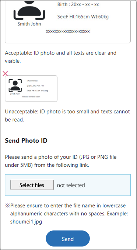This screenshot has height=250, width=137.
Task: Click the 'Smith John' name under large photo
Action: pyautogui.click(x=29, y=24)
